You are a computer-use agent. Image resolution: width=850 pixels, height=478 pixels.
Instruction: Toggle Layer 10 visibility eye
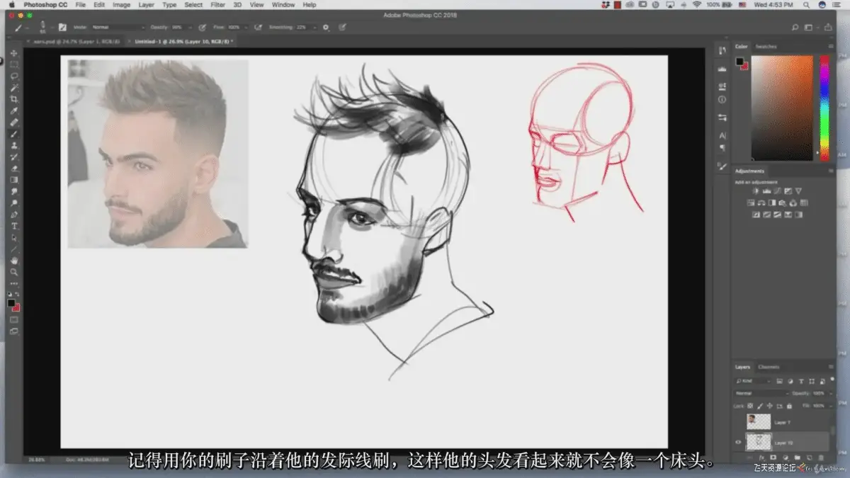(x=738, y=443)
